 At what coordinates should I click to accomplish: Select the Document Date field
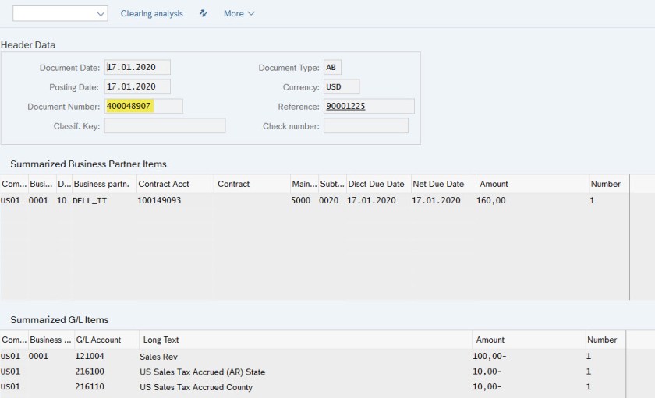(136, 68)
